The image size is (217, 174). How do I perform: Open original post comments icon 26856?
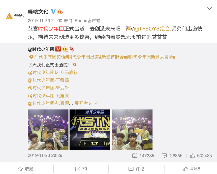164,156
